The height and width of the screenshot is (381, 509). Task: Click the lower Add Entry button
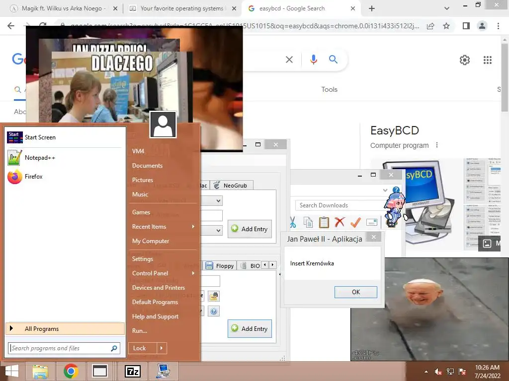click(x=250, y=328)
